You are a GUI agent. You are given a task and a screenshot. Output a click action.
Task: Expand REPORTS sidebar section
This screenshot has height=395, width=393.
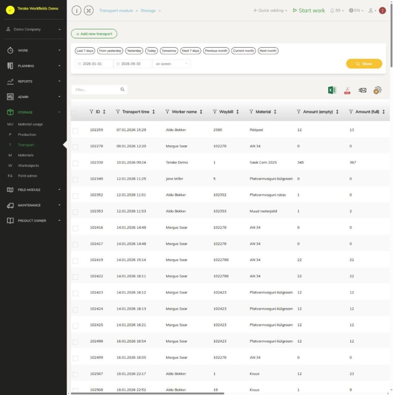(x=33, y=81)
